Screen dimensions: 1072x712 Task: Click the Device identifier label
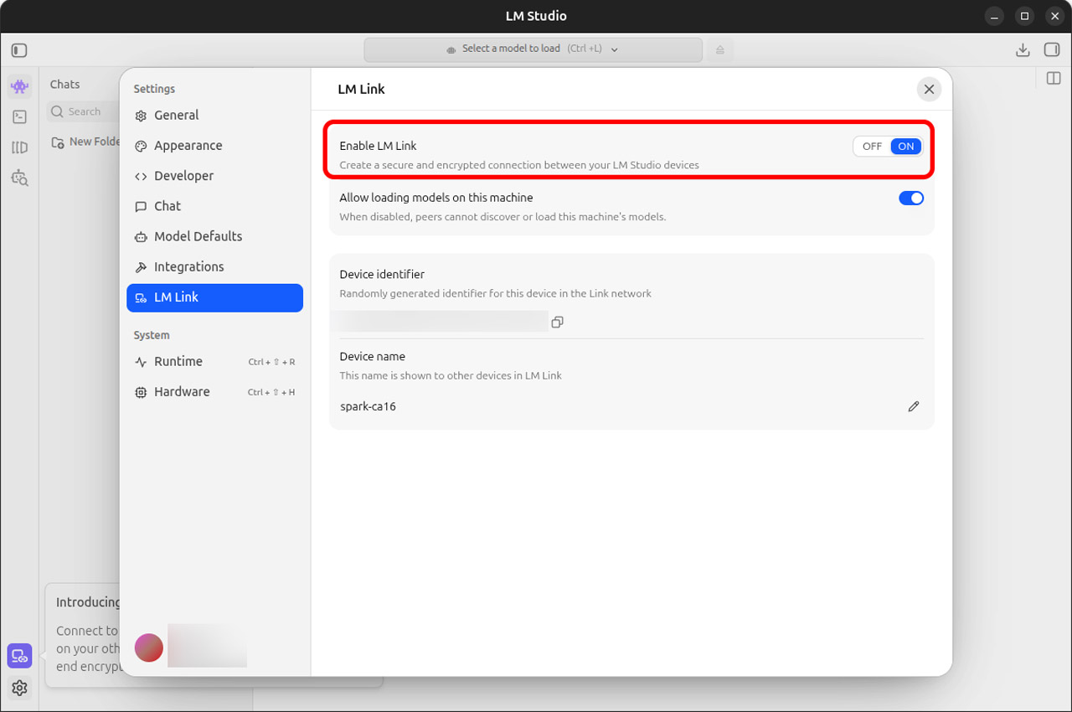tap(382, 275)
